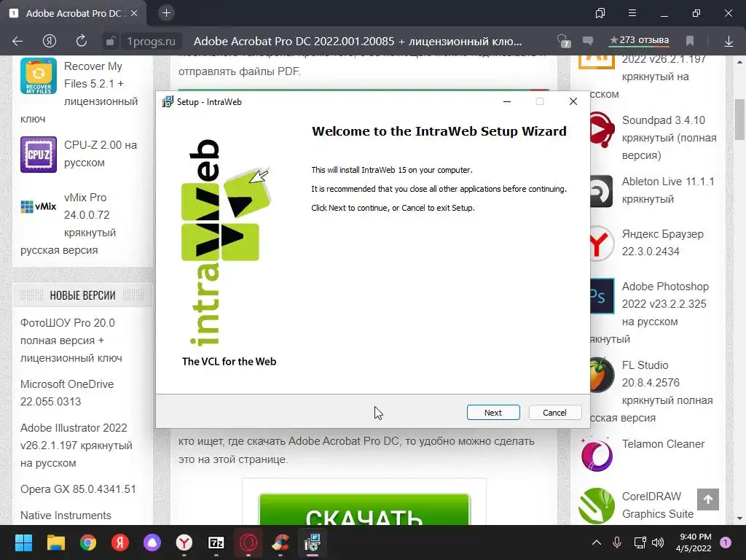This screenshot has width=746, height=560.
Task: Click Next in IntraWeb Setup wizard
Action: [493, 413]
